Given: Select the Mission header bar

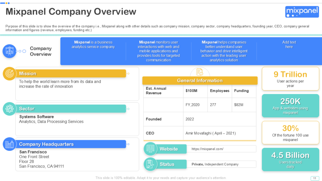Looking at the screenshot, I should pos(71,74).
